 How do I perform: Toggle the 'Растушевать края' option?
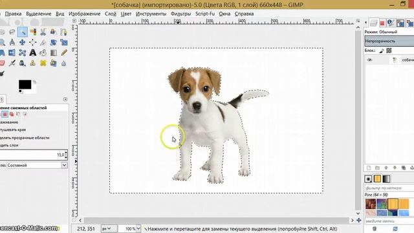[13, 129]
